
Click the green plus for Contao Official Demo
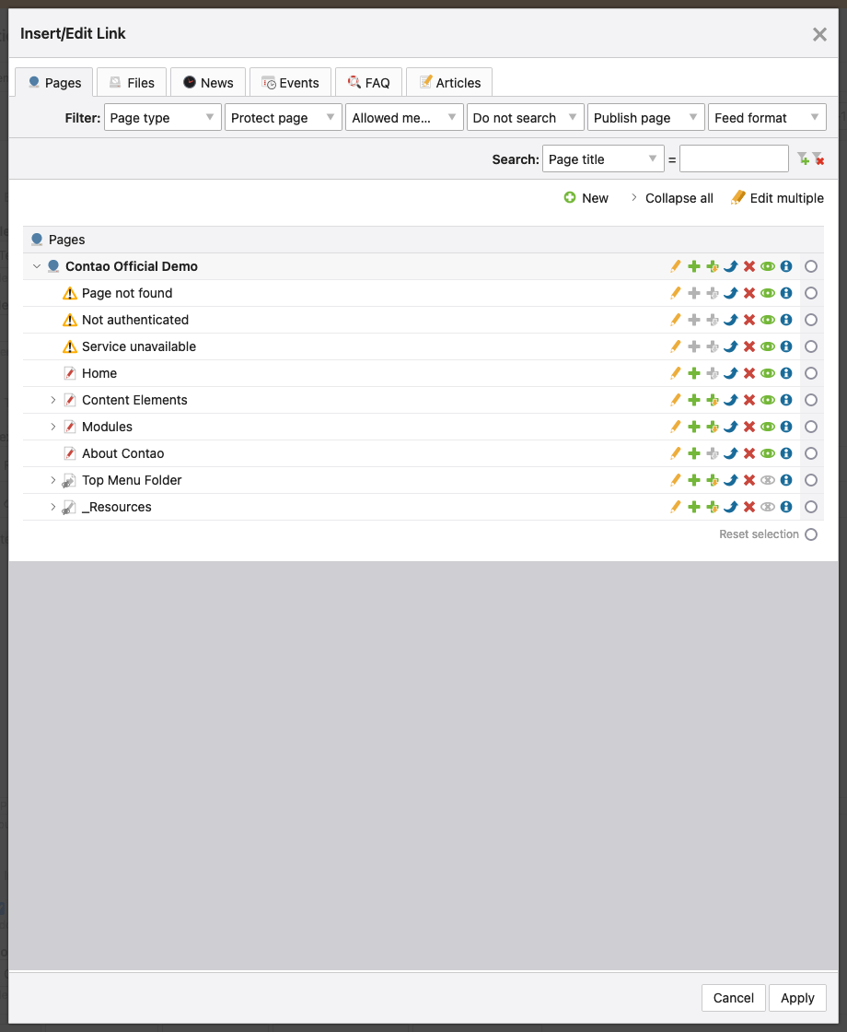tap(694, 266)
